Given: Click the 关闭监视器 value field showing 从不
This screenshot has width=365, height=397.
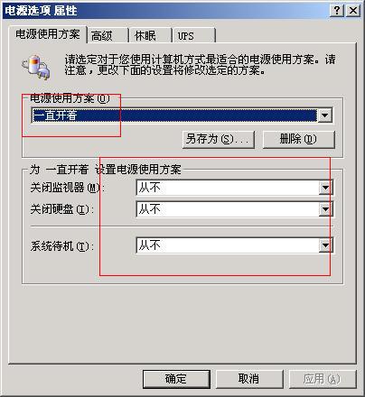Looking at the screenshot, I should (228, 188).
